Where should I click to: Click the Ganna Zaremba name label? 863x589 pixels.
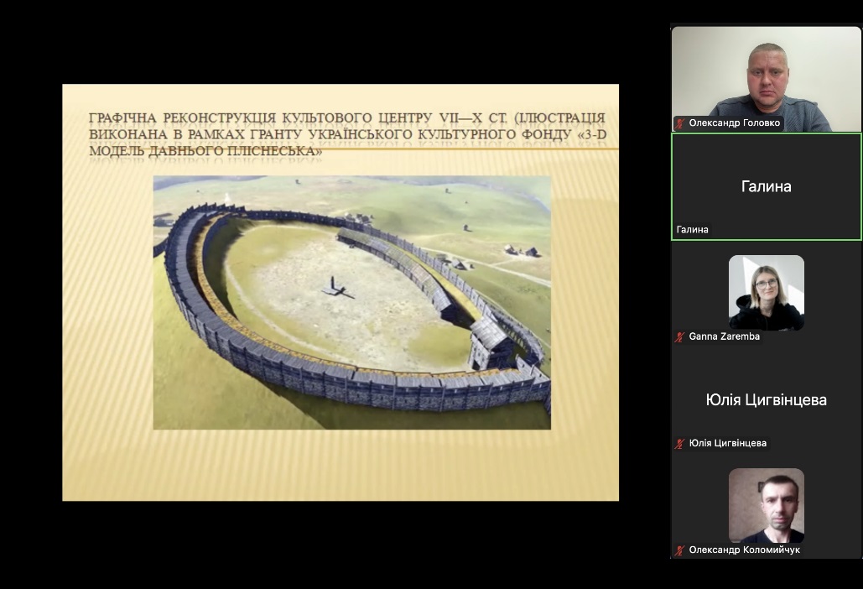(725, 336)
